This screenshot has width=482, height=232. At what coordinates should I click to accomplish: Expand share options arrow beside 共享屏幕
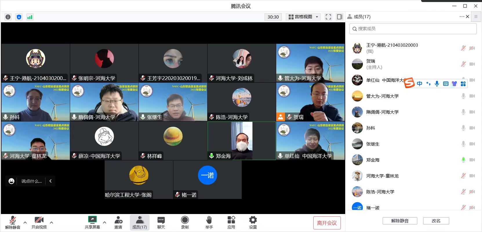(x=104, y=222)
